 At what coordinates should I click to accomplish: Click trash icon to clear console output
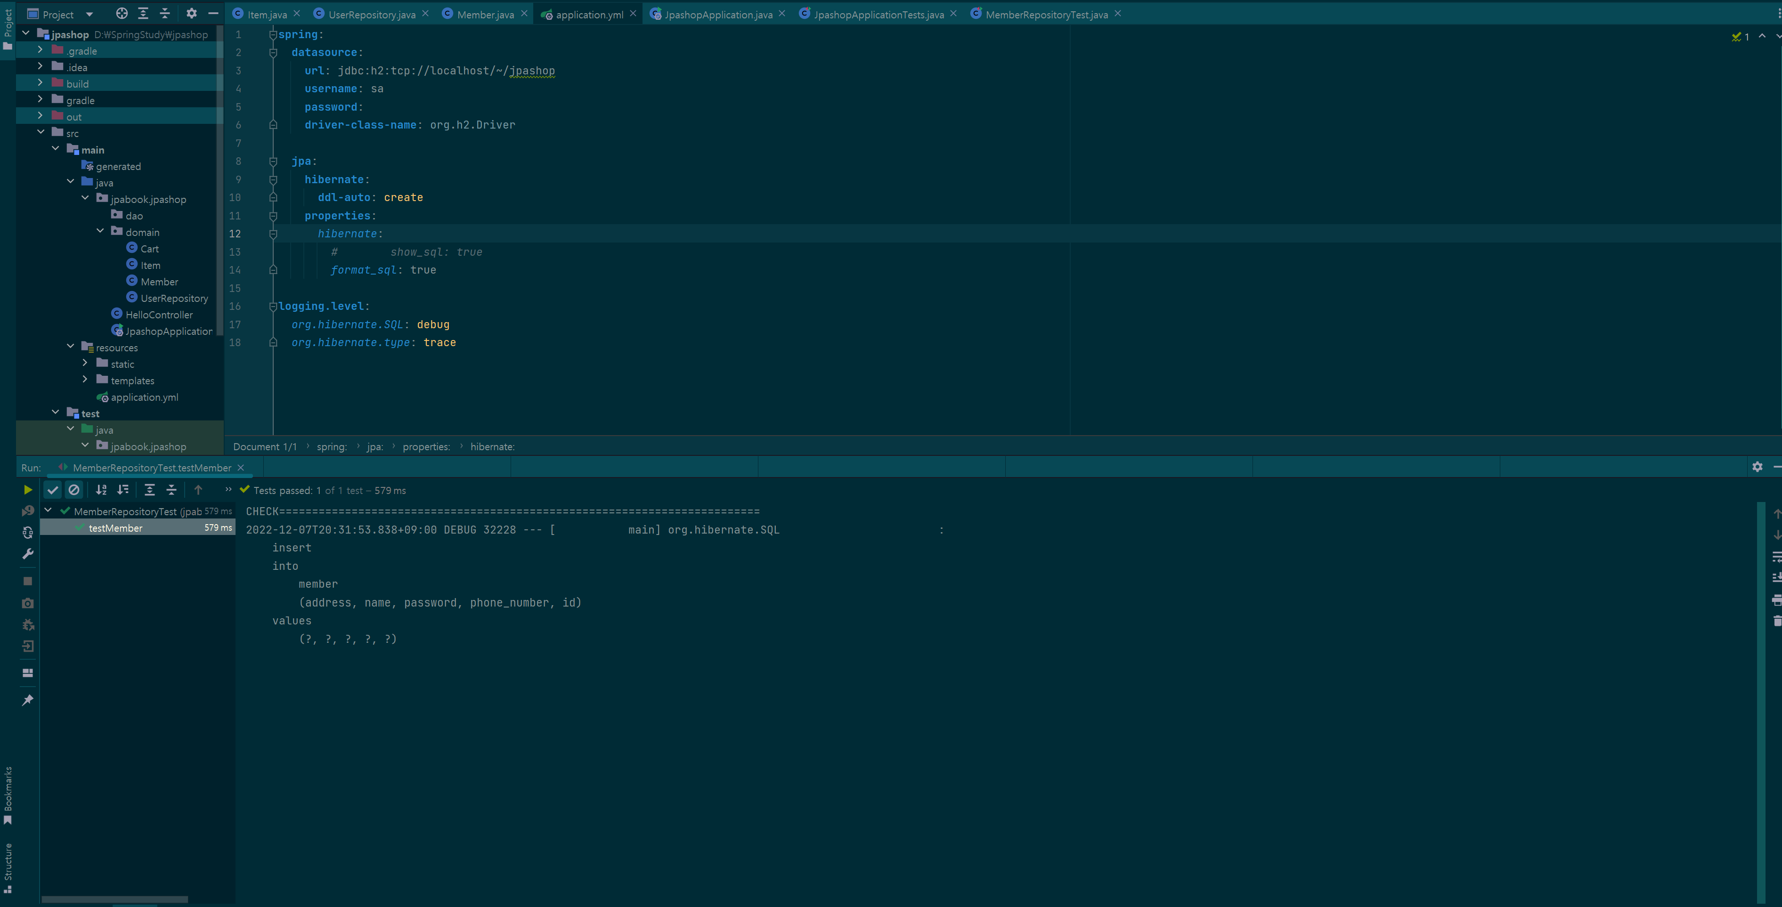tap(1776, 621)
